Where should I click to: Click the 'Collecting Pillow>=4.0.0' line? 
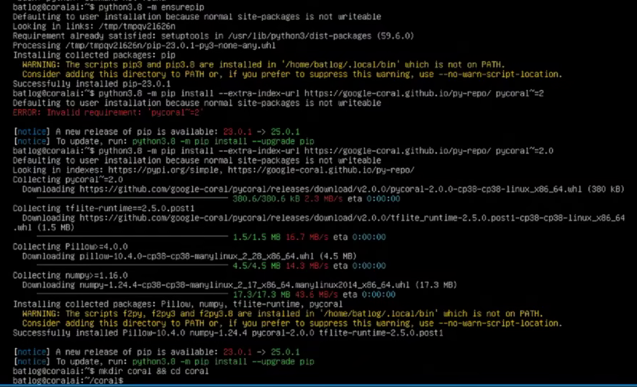tap(70, 246)
